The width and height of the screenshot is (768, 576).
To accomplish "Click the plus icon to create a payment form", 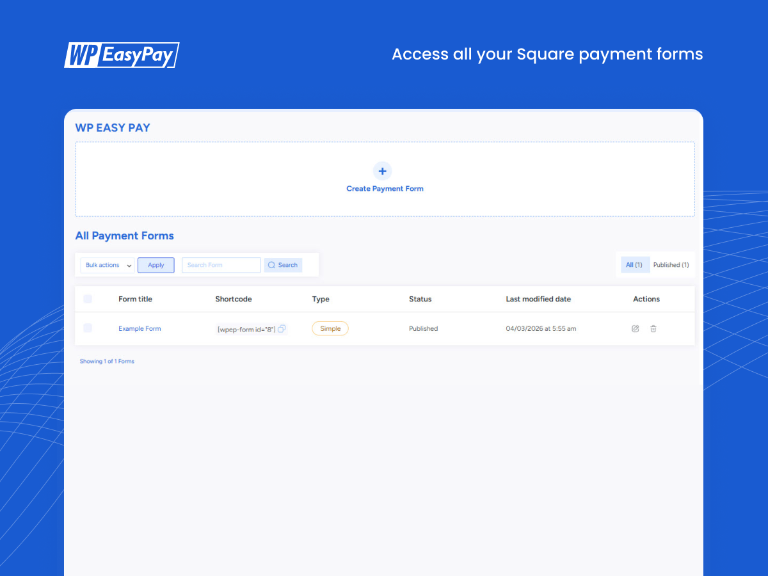I will click(x=382, y=171).
